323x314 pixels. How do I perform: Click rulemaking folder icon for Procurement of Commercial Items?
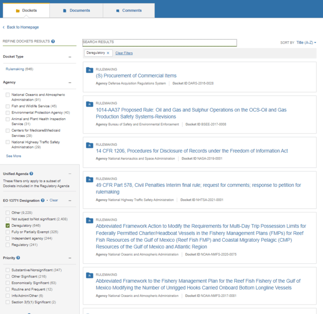pyautogui.click(x=89, y=70)
